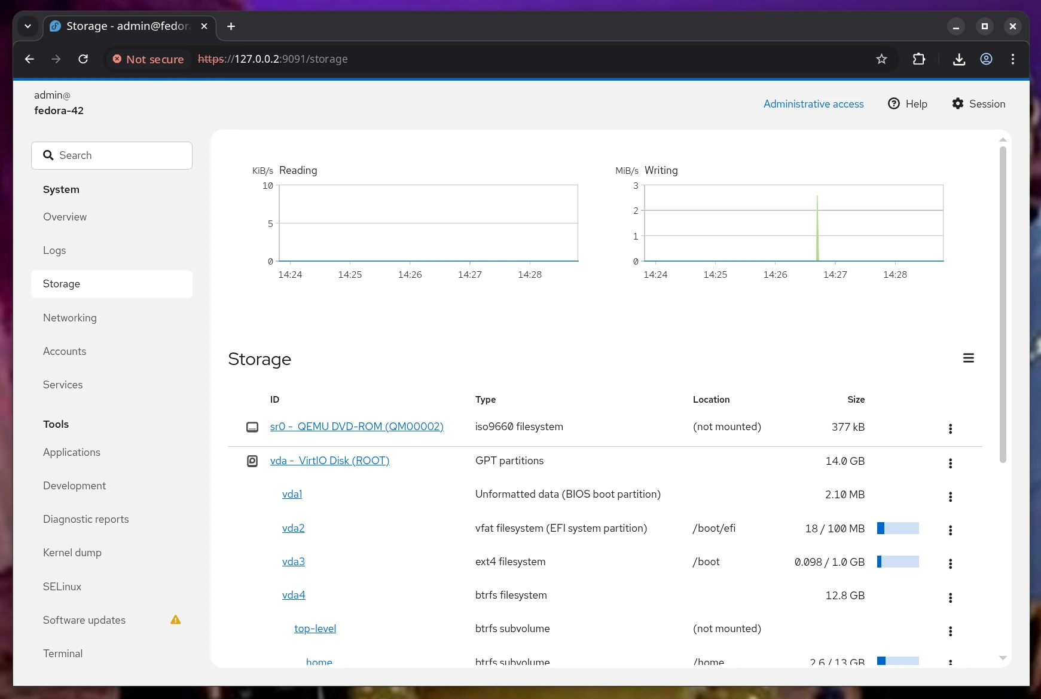The width and height of the screenshot is (1041, 699).
Task: Open the vda2 partition details
Action: (x=293, y=528)
